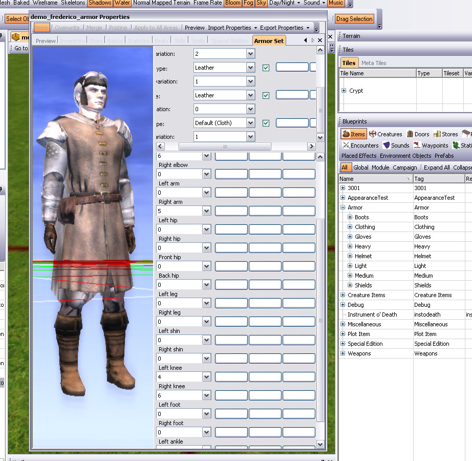
Task: Open the Left foot variation dropdown
Action: 206,414
